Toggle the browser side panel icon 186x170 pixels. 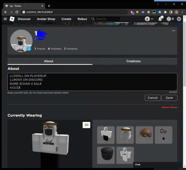point(171,12)
